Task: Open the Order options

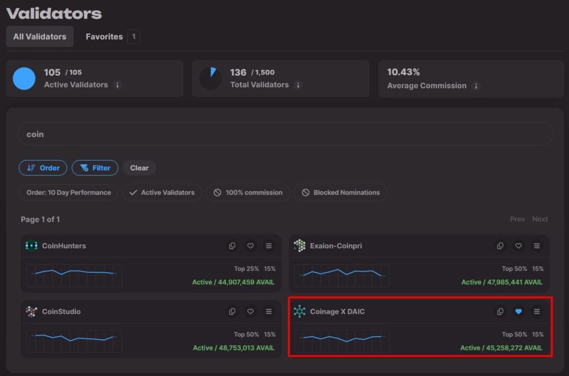Action: click(x=43, y=168)
